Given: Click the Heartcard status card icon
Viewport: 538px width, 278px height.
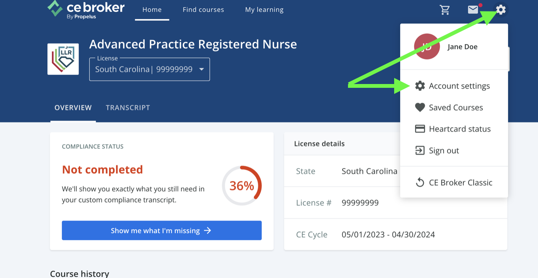Looking at the screenshot, I should tap(420, 129).
